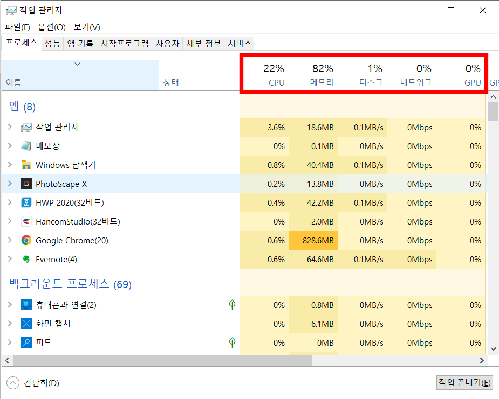
Task: Click the 메모장 notepad icon
Action: (x=26, y=146)
